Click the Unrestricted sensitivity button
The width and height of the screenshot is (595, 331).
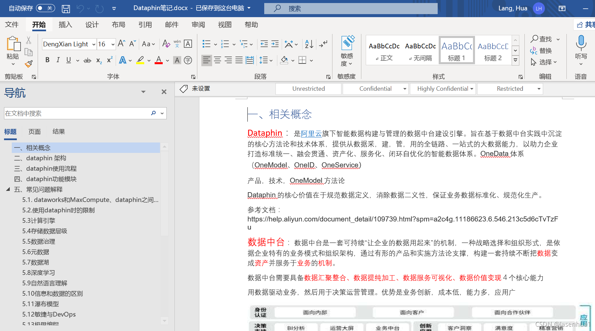(308, 89)
